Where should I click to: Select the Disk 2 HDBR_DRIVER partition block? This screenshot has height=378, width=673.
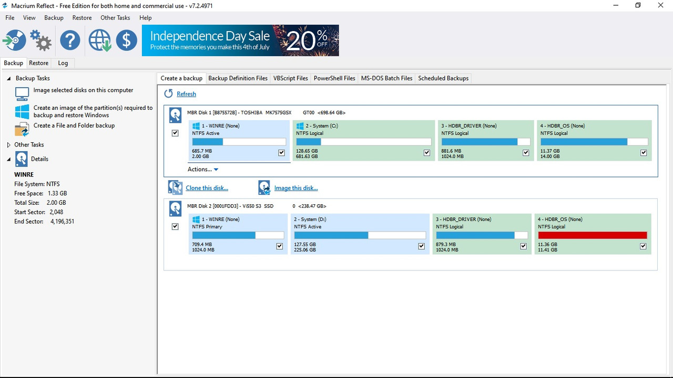coord(482,234)
